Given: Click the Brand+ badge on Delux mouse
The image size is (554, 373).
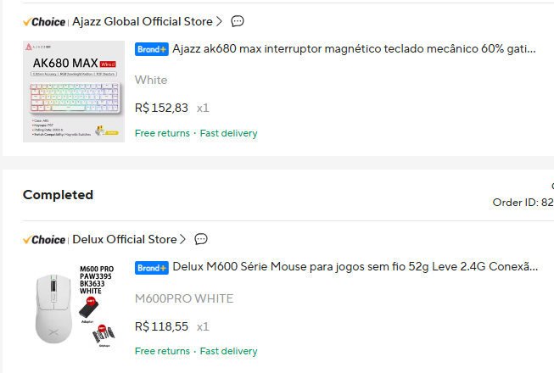Looking at the screenshot, I should coord(152,268).
